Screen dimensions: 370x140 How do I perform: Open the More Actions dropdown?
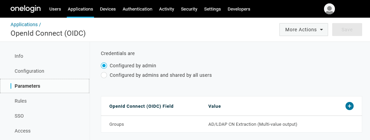pyautogui.click(x=304, y=30)
